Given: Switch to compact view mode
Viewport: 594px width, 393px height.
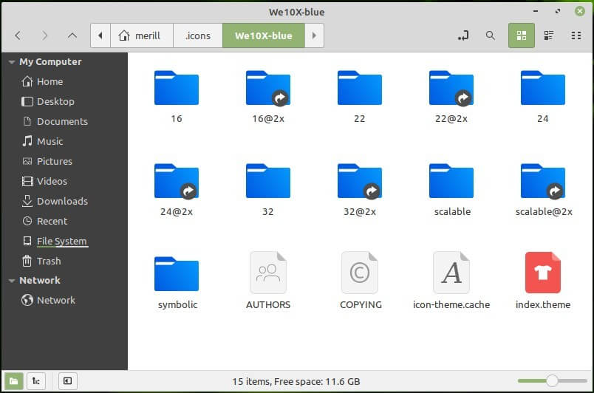Looking at the screenshot, I should point(576,35).
